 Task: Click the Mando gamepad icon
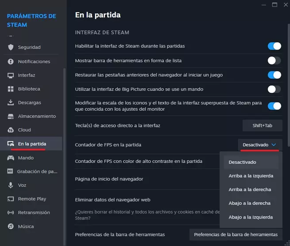11,158
